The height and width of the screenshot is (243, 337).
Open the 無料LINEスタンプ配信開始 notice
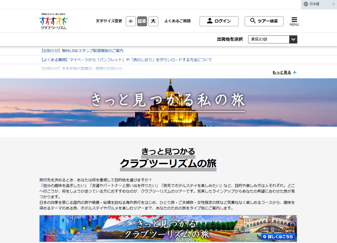pyautogui.click(x=82, y=51)
